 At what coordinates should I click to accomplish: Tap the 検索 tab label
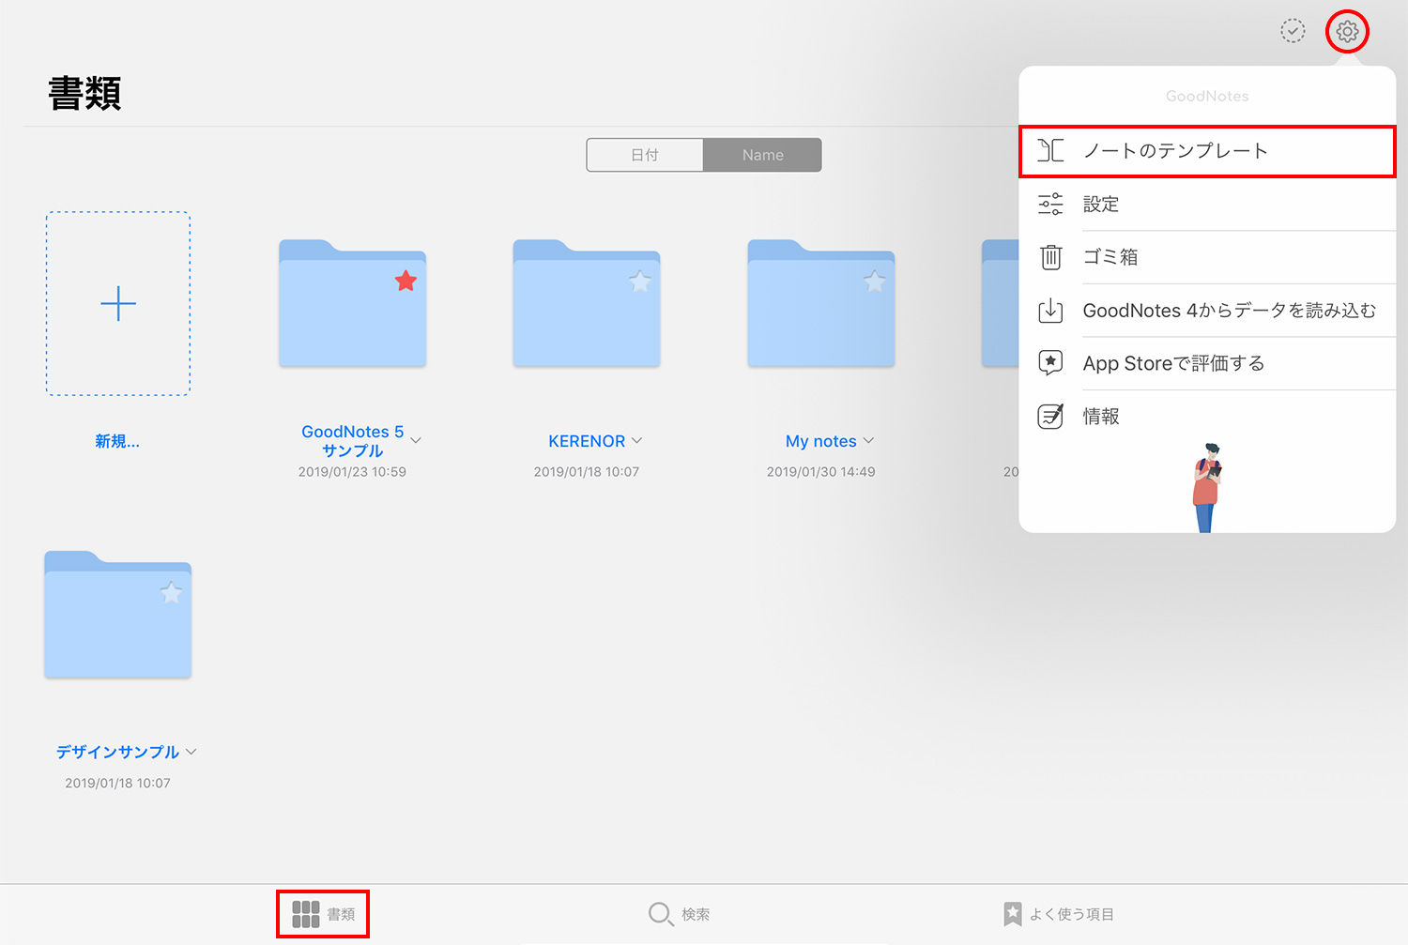pyautogui.click(x=696, y=914)
